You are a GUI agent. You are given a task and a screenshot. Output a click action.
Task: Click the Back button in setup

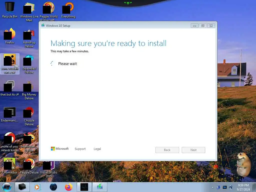click(x=167, y=150)
